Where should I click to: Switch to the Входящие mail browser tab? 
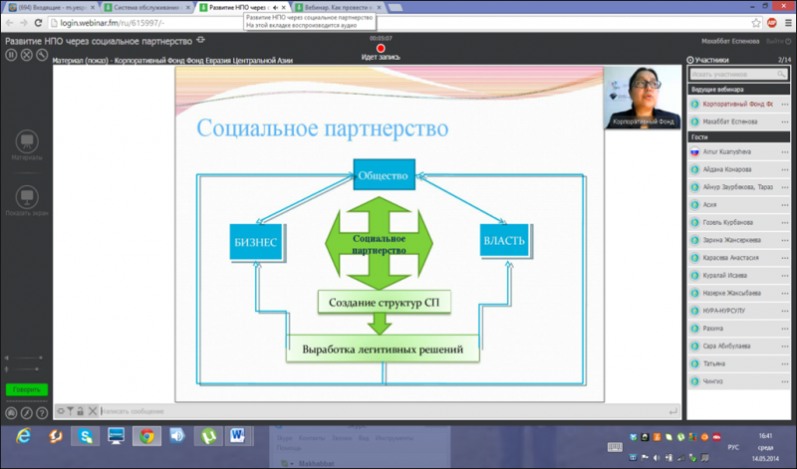point(52,7)
